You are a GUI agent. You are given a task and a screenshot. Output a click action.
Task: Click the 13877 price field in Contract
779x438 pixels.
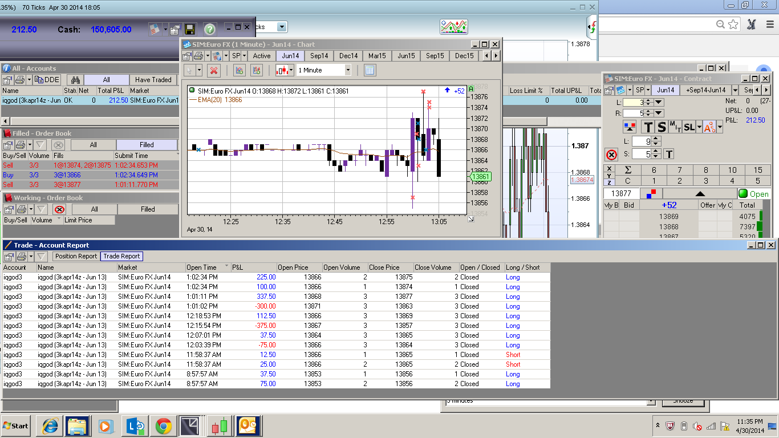pyautogui.click(x=622, y=194)
